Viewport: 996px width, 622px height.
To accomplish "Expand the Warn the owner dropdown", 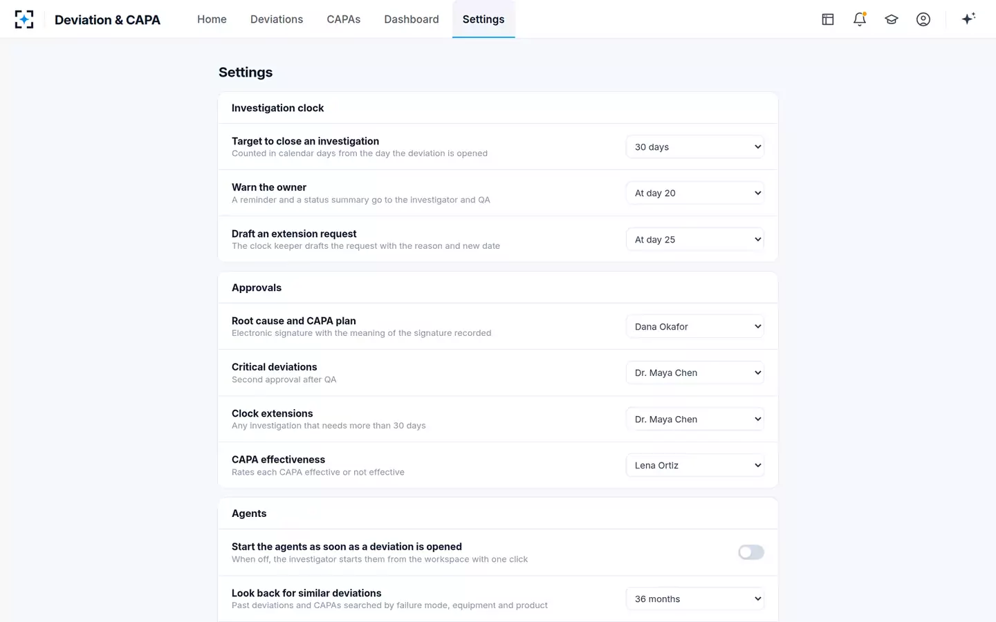I will coord(695,193).
